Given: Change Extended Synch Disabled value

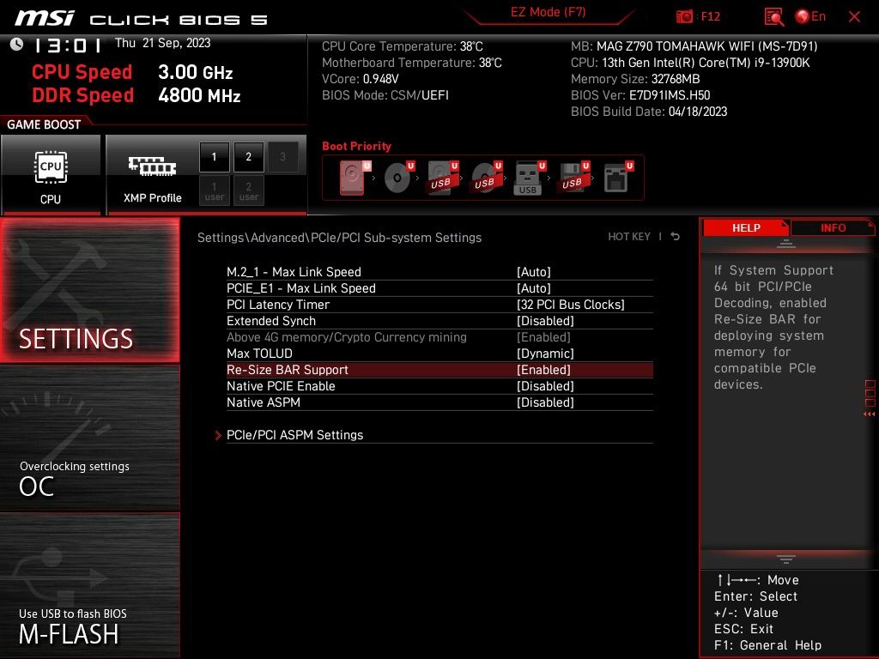Looking at the screenshot, I should 545,321.
